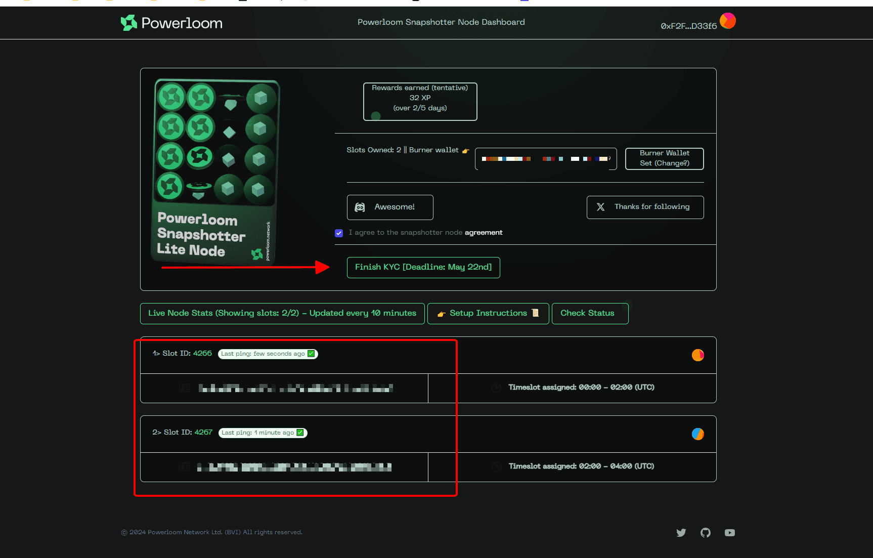Click Check Status button

(x=590, y=313)
